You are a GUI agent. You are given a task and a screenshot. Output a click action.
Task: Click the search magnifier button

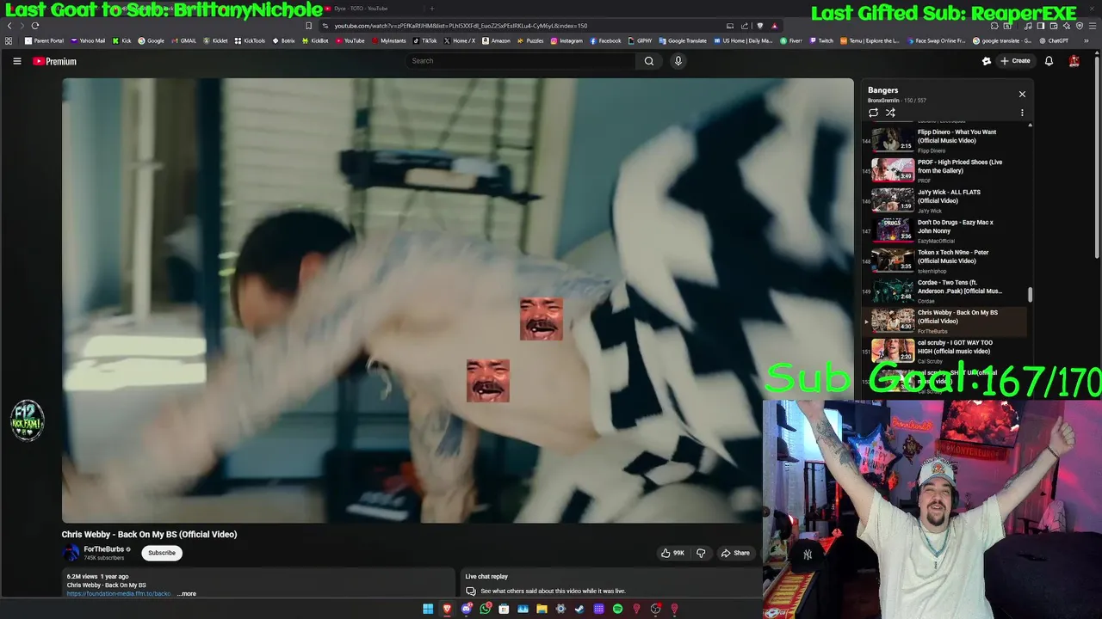pos(649,61)
